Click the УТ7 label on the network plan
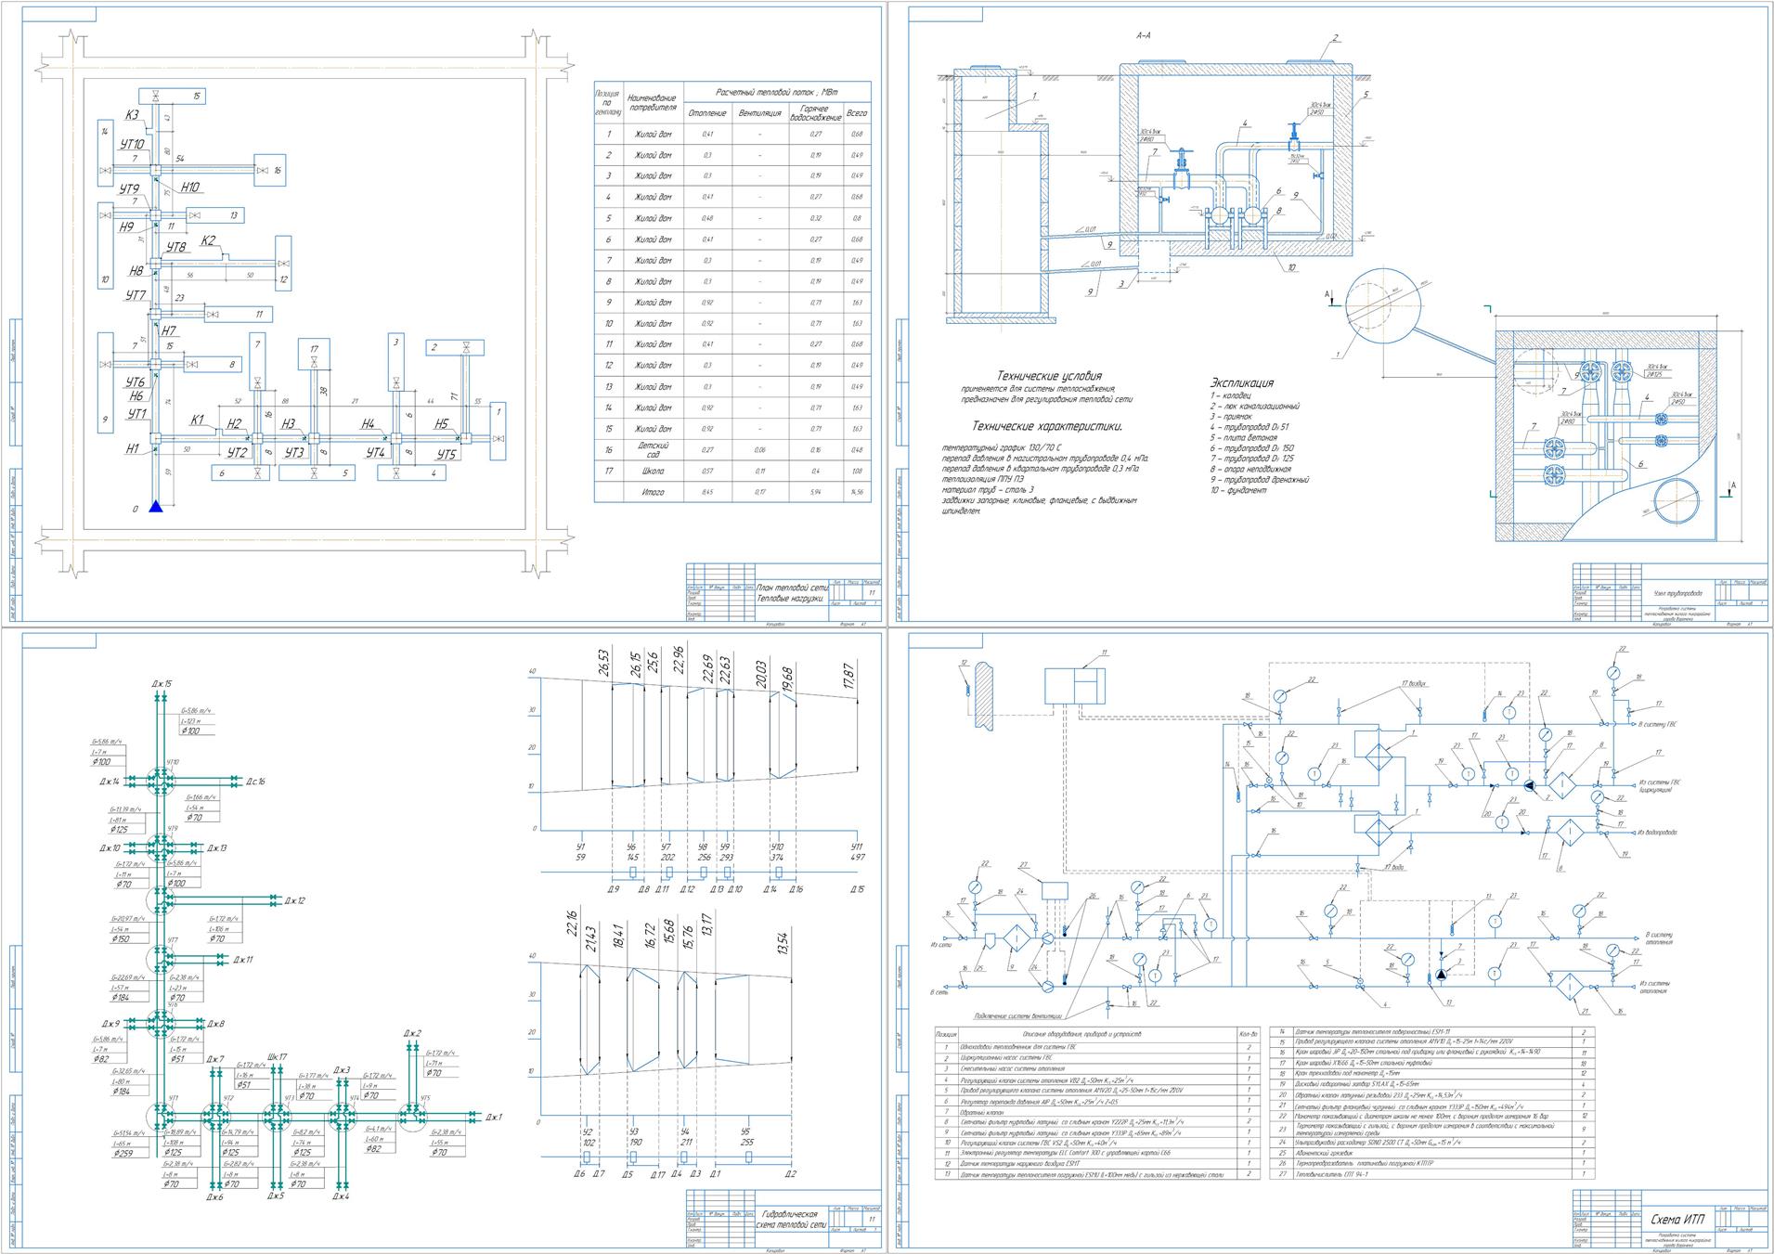Screen dimensions: 1774x1254 tap(136, 295)
